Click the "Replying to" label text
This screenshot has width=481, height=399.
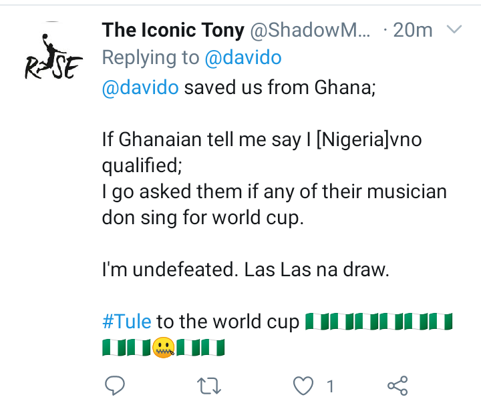tap(150, 59)
